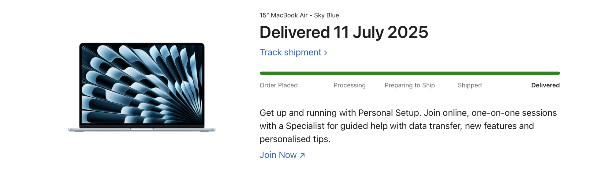Screen dimensions: 612x170
Task: Open the Join Now link
Action: pos(278,155)
